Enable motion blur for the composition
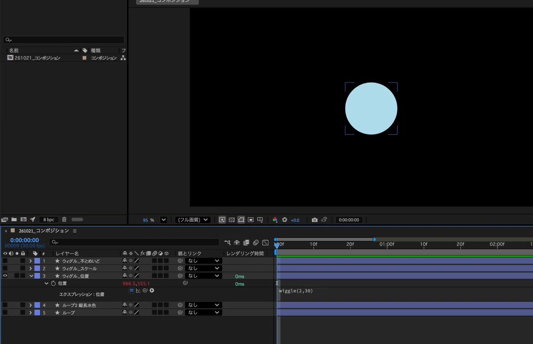 pyautogui.click(x=256, y=242)
